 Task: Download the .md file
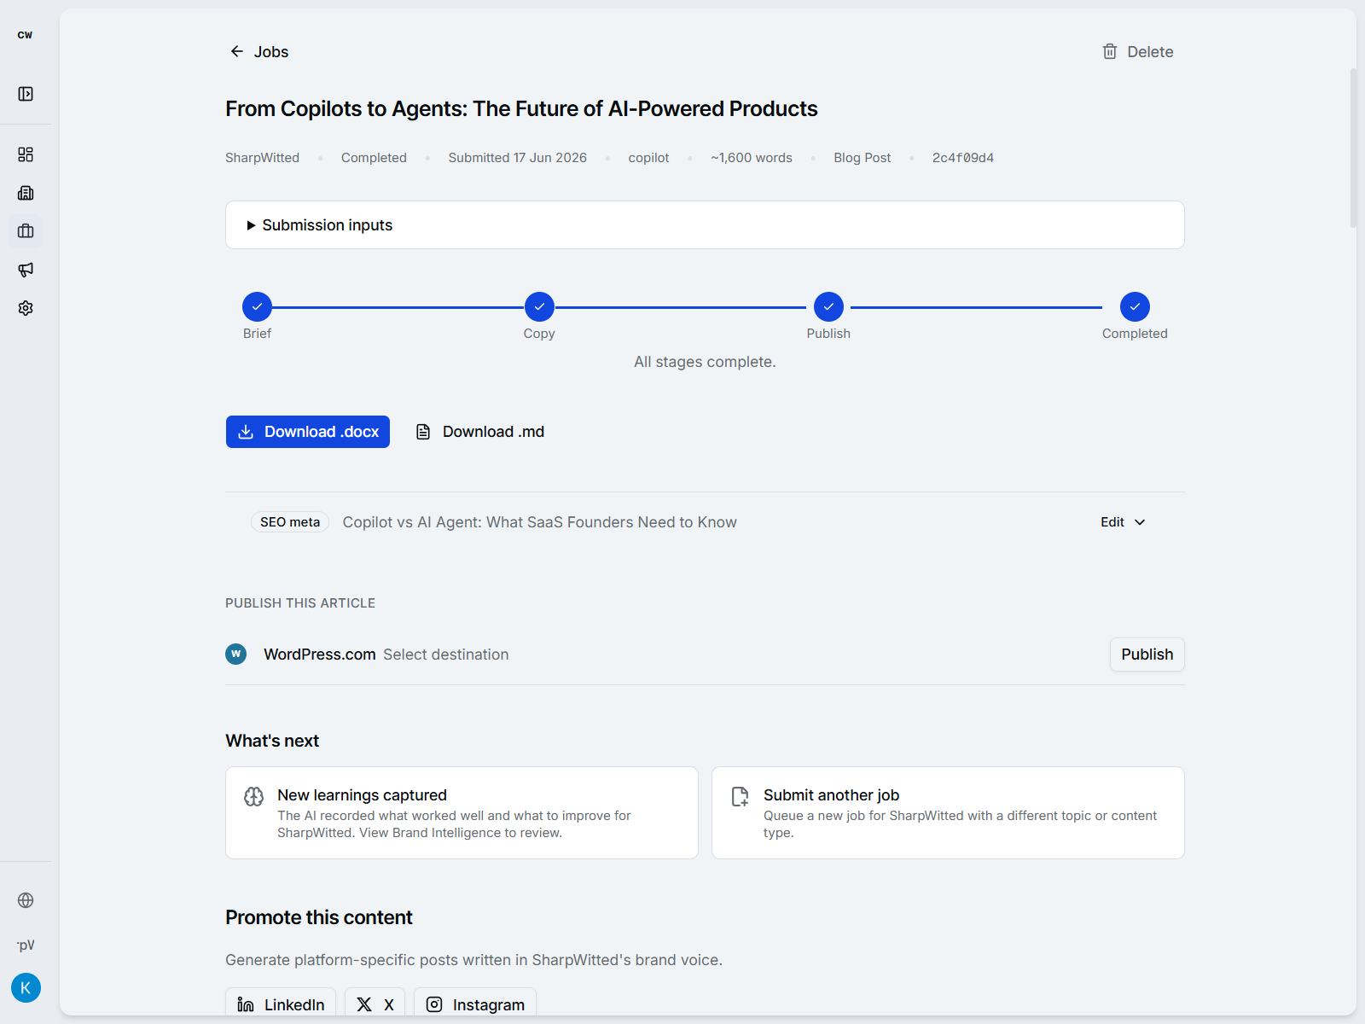point(480,432)
